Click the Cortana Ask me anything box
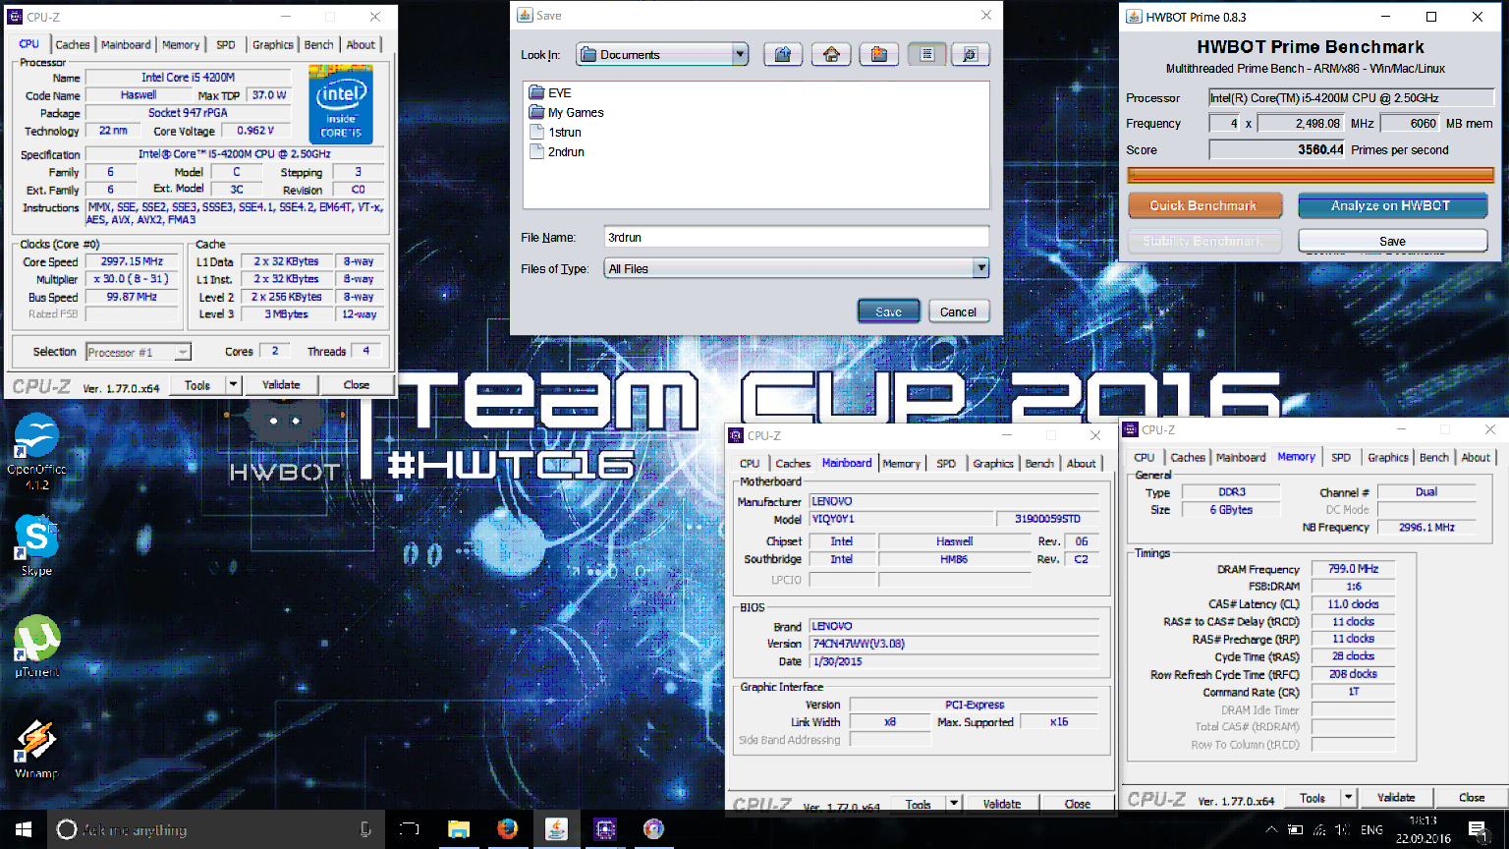1509x849 pixels. (x=214, y=829)
